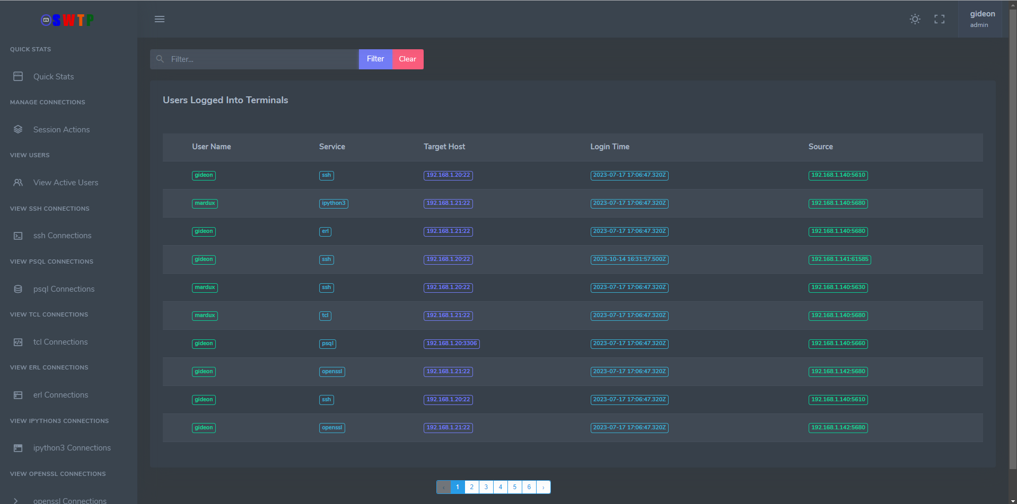Click the tcl Connections code icon
The height and width of the screenshot is (504, 1017).
click(18, 342)
